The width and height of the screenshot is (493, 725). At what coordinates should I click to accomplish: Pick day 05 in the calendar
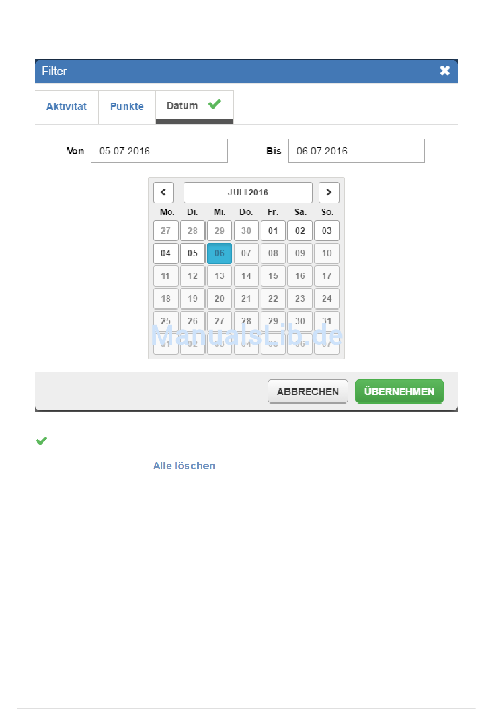tap(193, 253)
